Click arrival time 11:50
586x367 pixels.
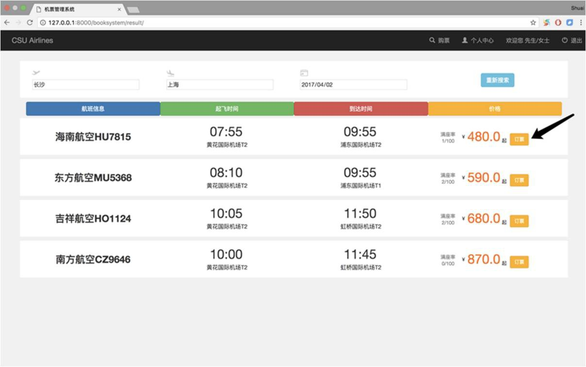[360, 214]
